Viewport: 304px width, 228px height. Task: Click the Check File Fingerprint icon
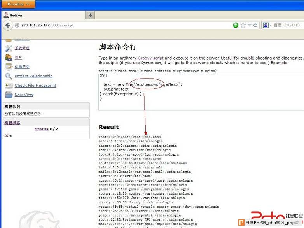pos(9,86)
